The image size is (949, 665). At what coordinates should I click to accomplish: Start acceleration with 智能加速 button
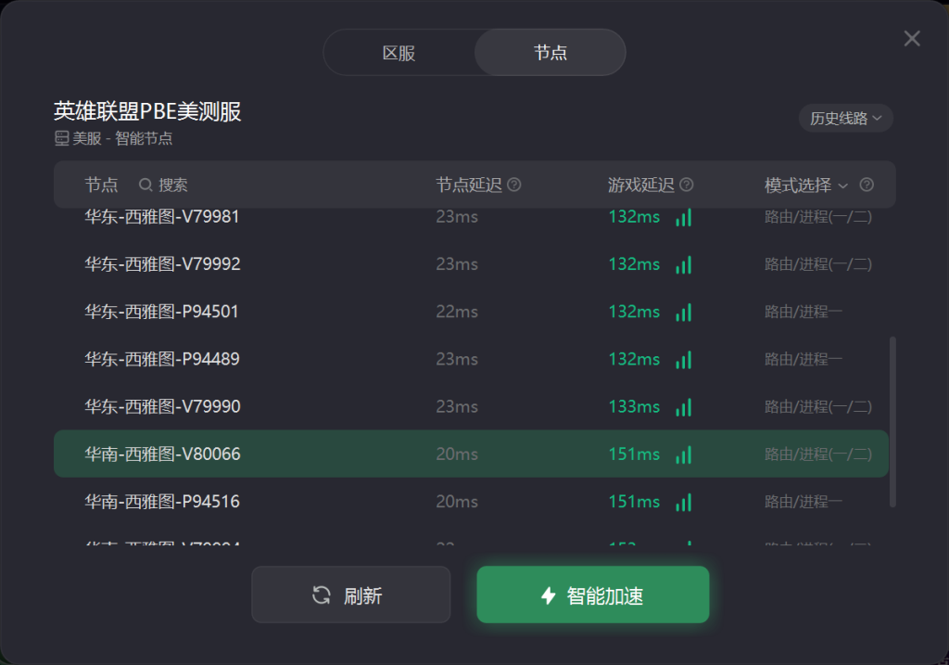592,595
